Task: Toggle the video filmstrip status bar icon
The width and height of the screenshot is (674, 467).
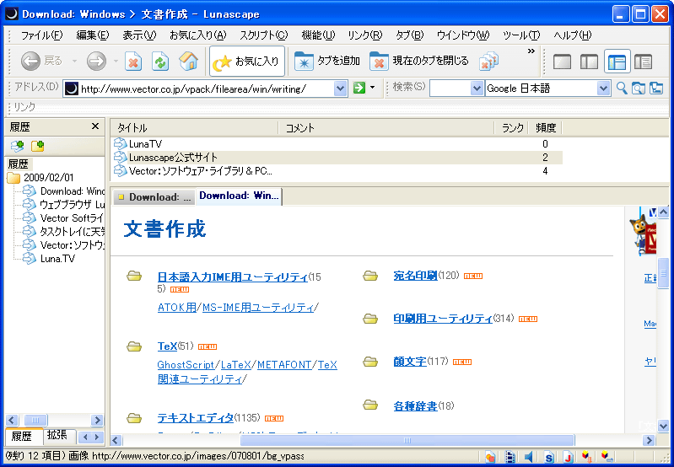Action: click(510, 457)
